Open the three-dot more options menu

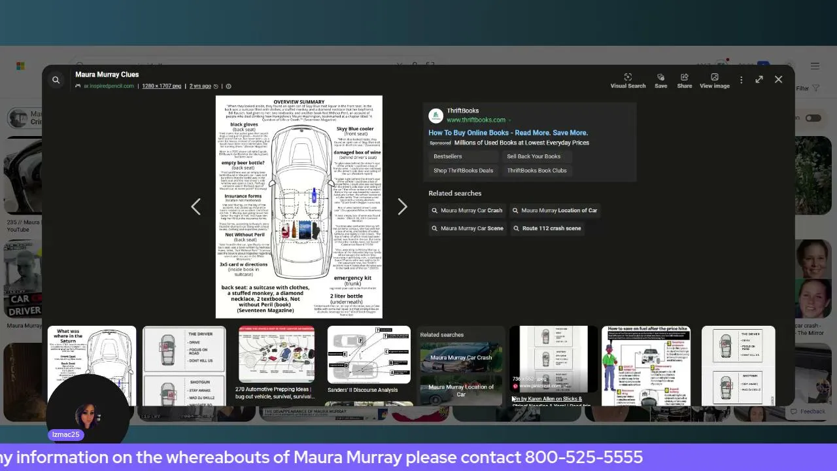(x=741, y=80)
